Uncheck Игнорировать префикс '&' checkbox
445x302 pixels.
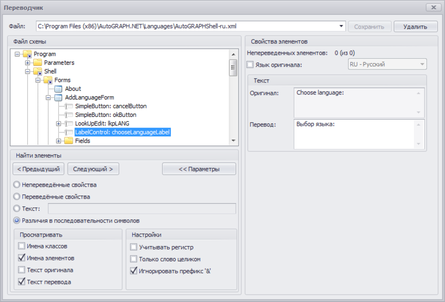134,271
